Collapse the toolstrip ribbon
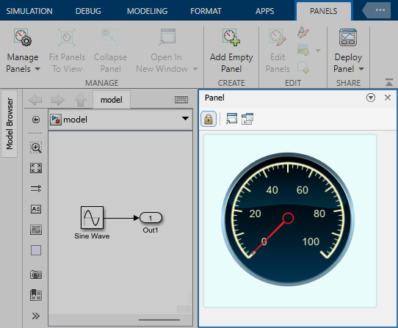 (389, 82)
